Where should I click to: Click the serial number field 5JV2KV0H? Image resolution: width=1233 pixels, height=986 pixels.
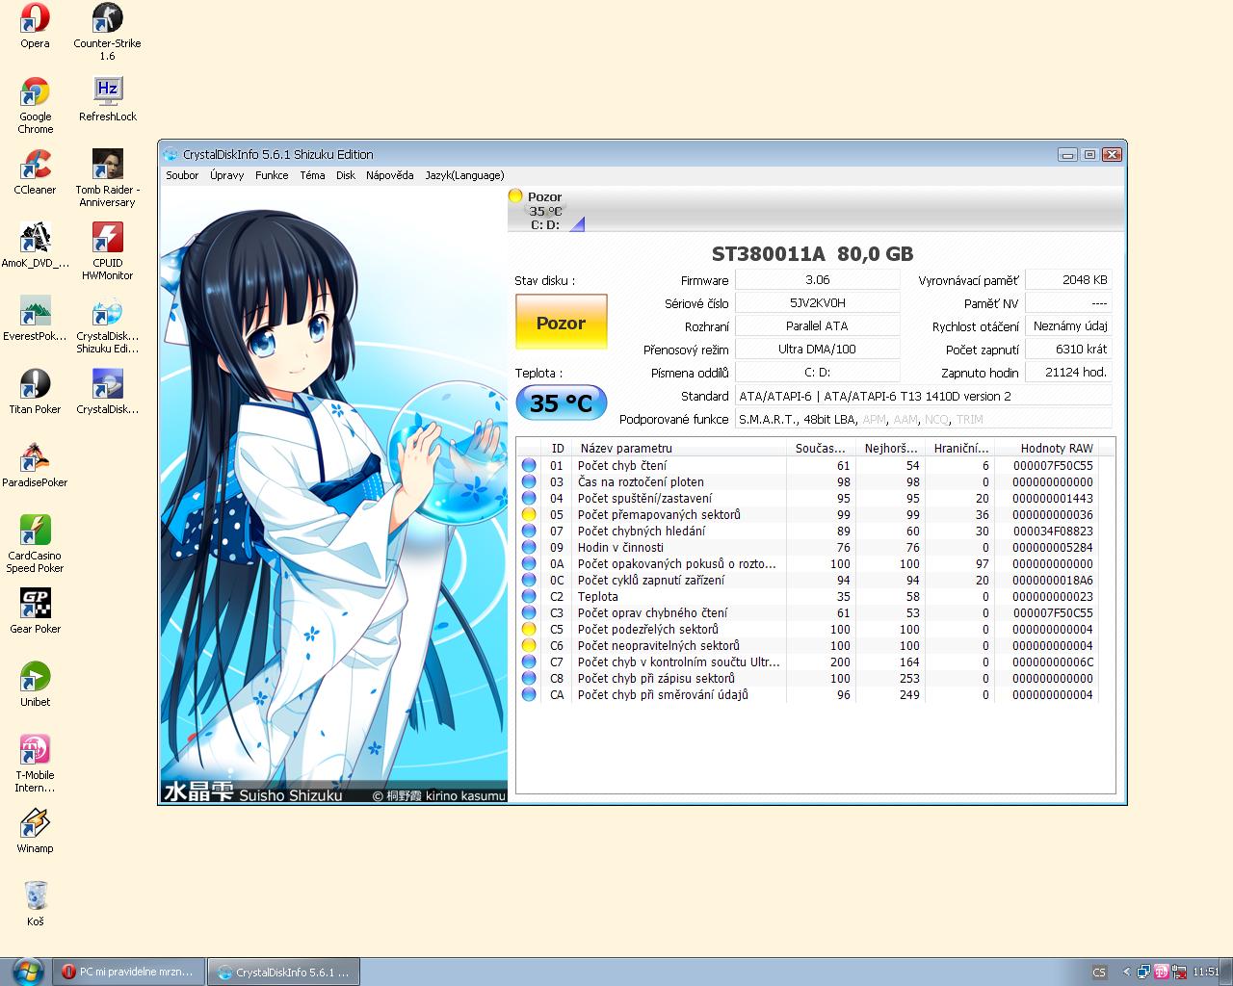point(817,302)
